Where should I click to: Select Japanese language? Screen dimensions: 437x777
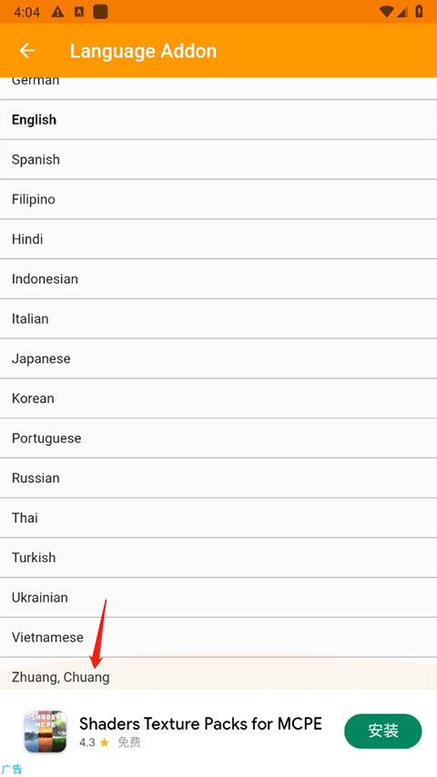(218, 358)
